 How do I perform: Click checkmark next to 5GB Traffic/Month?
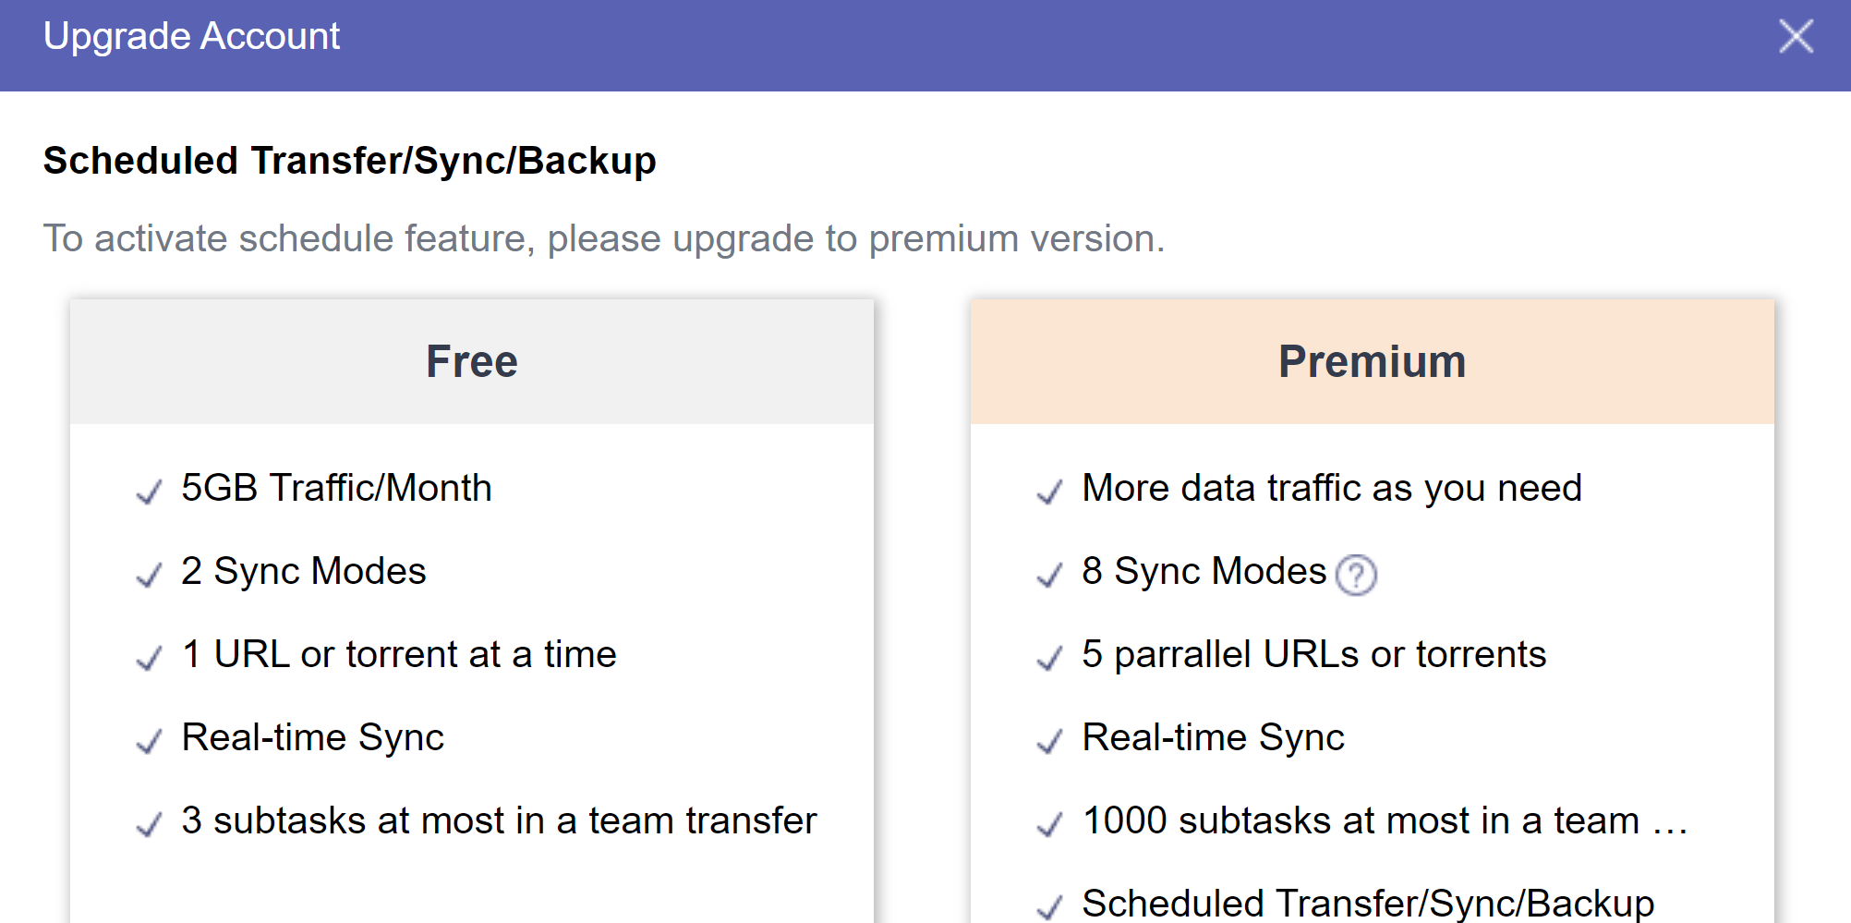[x=149, y=492]
